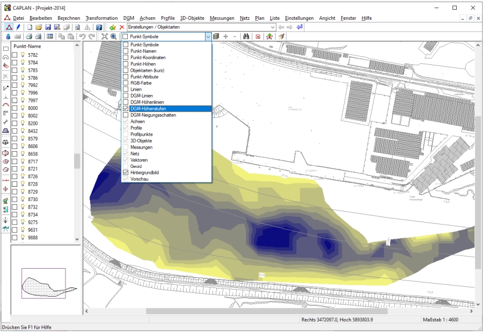Collapse the Punkt-Symbole layer dropdown arrow
This screenshot has height=333, width=483.
pyautogui.click(x=208, y=36)
